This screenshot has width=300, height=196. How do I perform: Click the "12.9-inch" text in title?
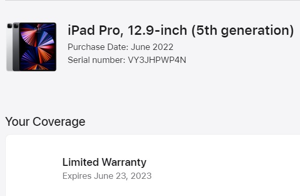157,31
